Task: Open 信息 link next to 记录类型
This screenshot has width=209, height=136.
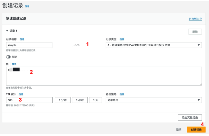Action: (x=122, y=39)
